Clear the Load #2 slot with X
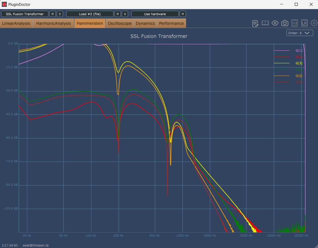The width and height of the screenshot is (318, 248). pyautogui.click(x=125, y=14)
